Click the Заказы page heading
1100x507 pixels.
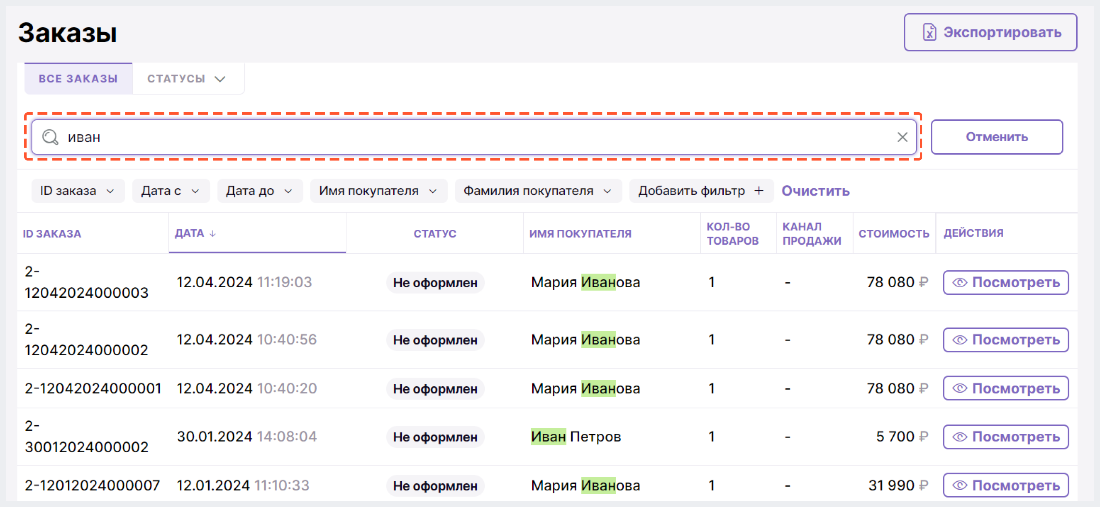coord(67,33)
